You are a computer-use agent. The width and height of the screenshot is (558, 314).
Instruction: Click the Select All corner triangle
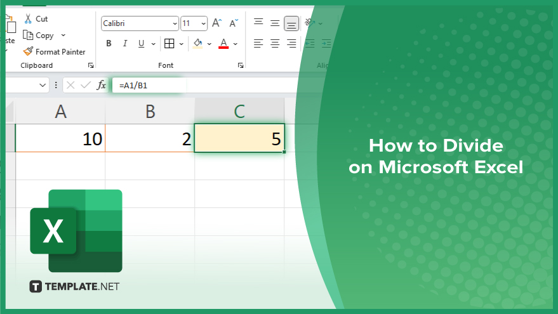pos(10,111)
